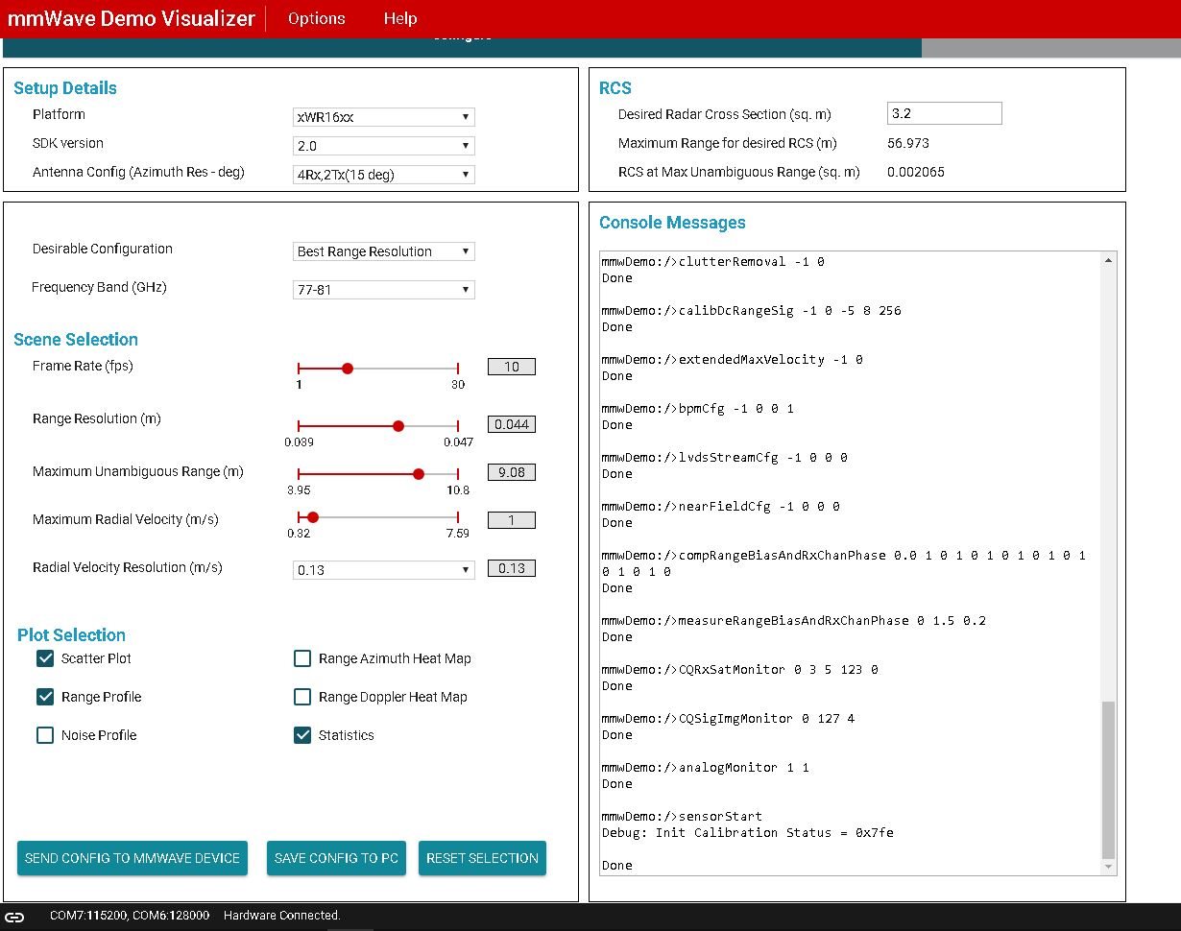
Task: Click the Maximum Radial Velocity value box
Action: pyautogui.click(x=512, y=520)
